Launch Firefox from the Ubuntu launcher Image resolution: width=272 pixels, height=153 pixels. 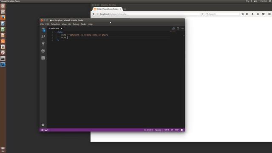tap(3, 18)
